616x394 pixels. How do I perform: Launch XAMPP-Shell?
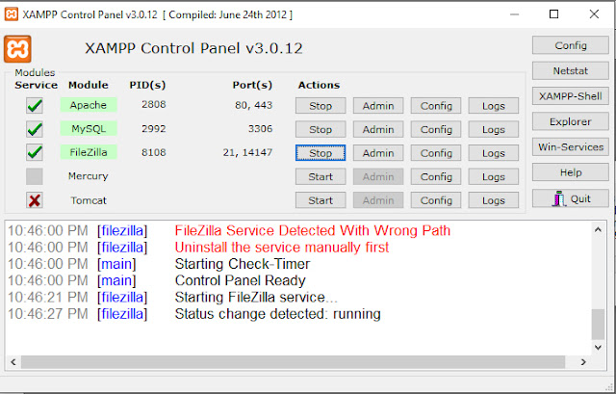tap(571, 96)
